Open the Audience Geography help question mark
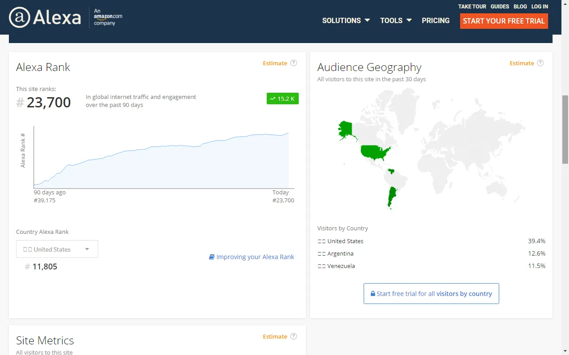The height and width of the screenshot is (355, 569). (540, 63)
